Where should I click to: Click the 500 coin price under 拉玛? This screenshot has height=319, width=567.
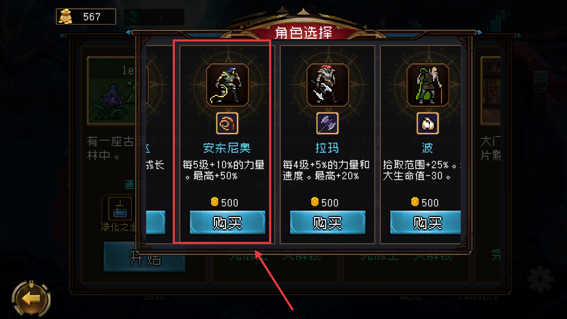click(x=325, y=203)
